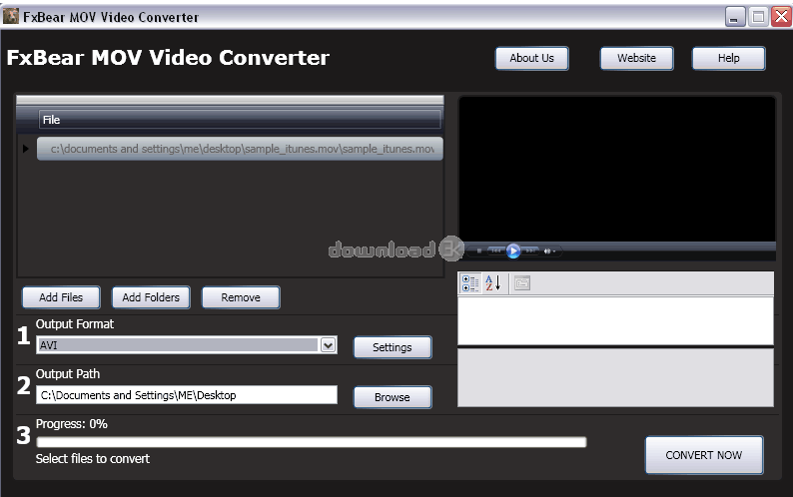Open Help

click(x=729, y=58)
